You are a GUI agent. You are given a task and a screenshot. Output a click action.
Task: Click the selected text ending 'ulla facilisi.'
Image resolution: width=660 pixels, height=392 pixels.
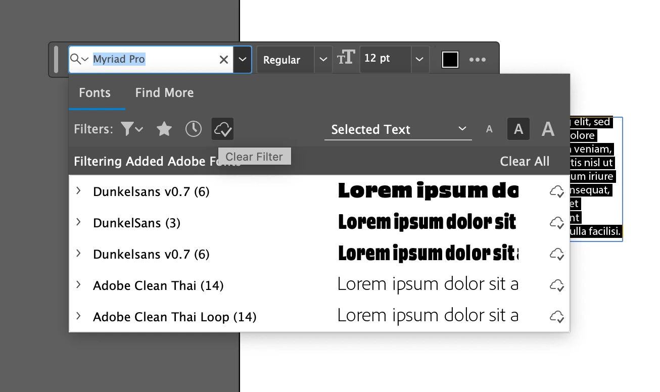point(595,231)
